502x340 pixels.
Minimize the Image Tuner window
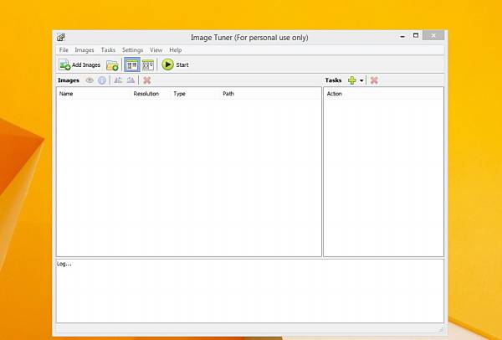point(402,36)
